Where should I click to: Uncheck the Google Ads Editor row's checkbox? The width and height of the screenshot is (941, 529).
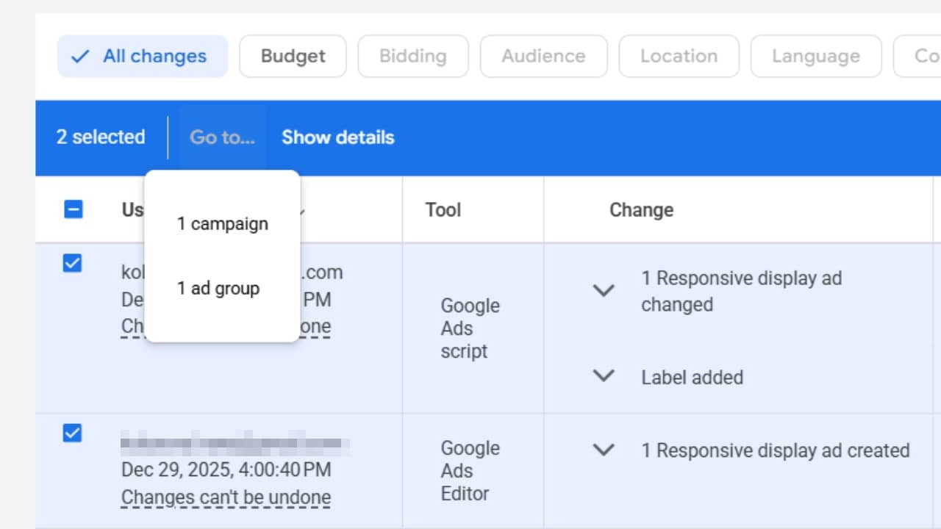[x=72, y=433]
